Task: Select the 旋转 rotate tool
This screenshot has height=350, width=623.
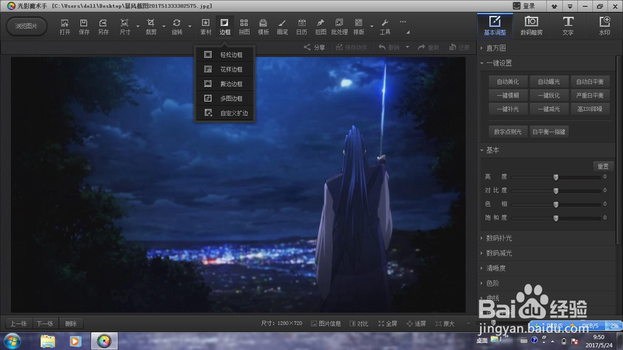Action: pyautogui.click(x=177, y=27)
